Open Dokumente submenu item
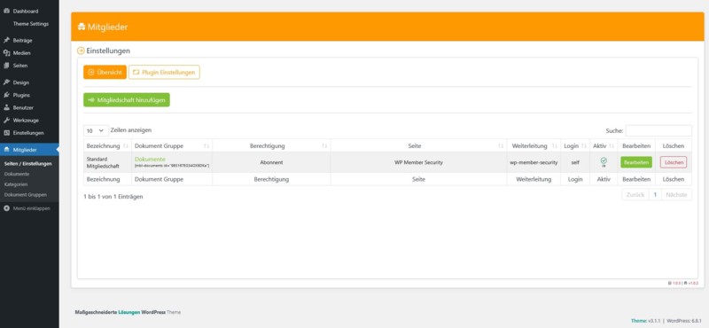This screenshot has width=709, height=328. coord(17,174)
